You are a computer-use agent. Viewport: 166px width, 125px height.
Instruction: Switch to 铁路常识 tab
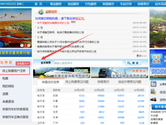pos(103,82)
